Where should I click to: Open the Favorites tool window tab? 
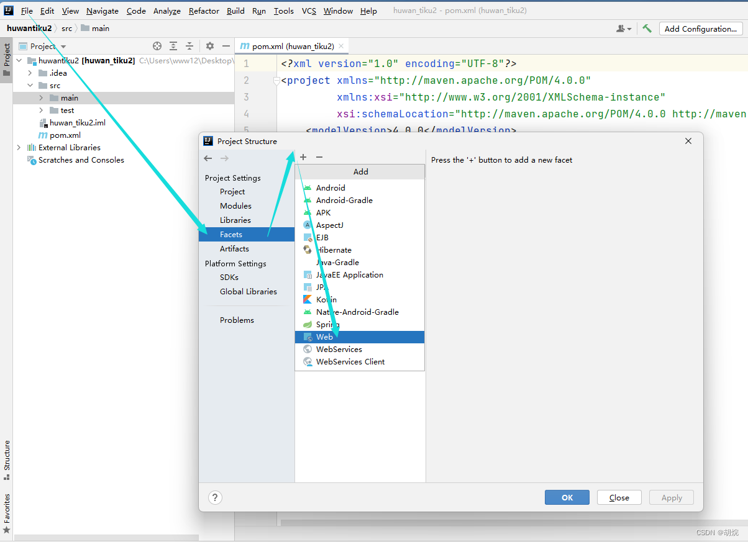7,513
